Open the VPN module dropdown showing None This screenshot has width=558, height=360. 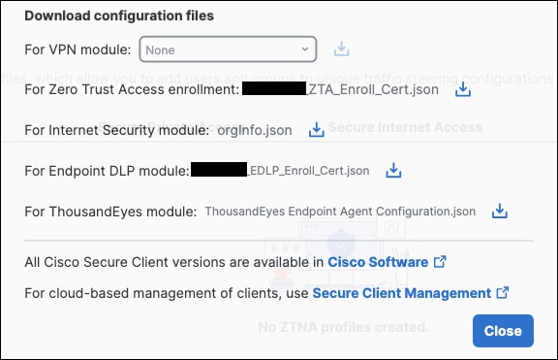228,49
